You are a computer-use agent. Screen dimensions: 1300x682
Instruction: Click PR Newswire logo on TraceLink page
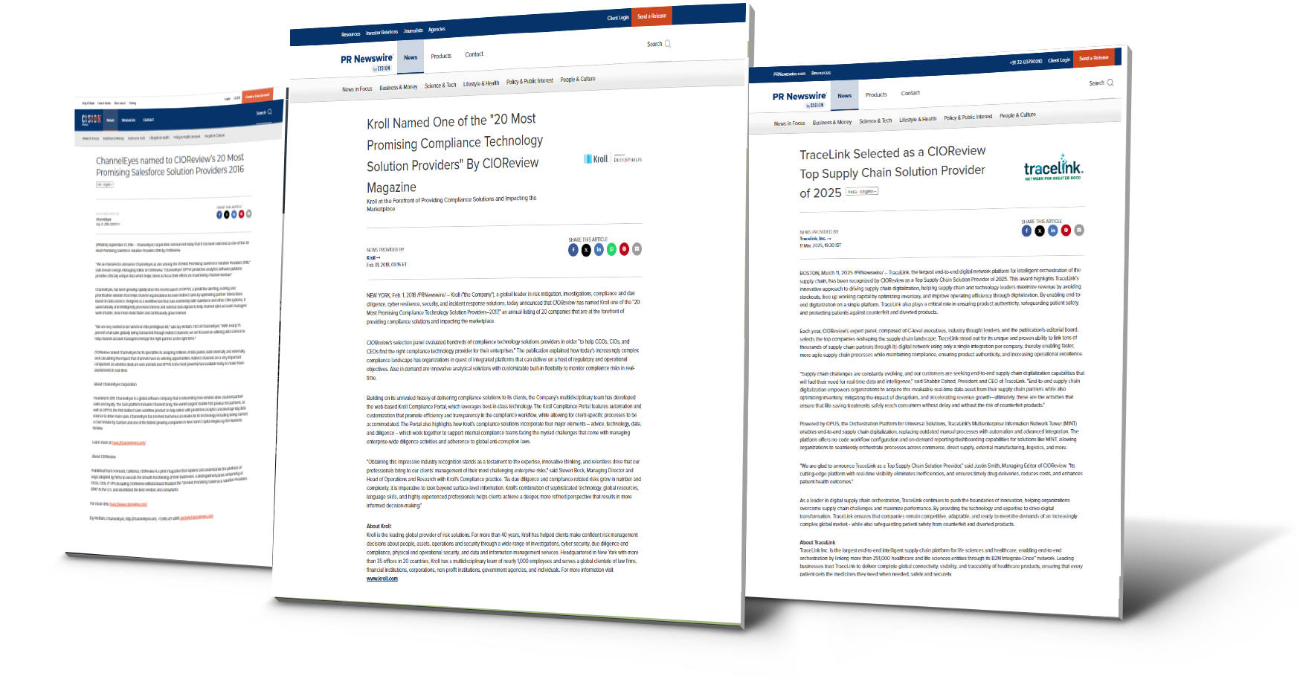point(799,98)
